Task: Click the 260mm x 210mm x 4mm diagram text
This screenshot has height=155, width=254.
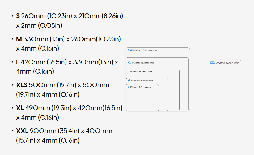Action: (141, 87)
